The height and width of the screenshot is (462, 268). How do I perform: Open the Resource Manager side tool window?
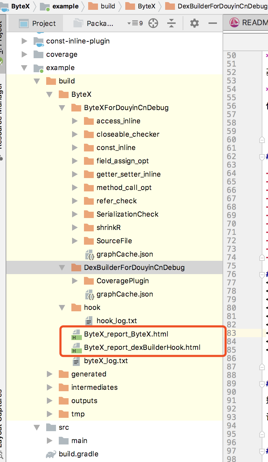[x=1, y=121]
